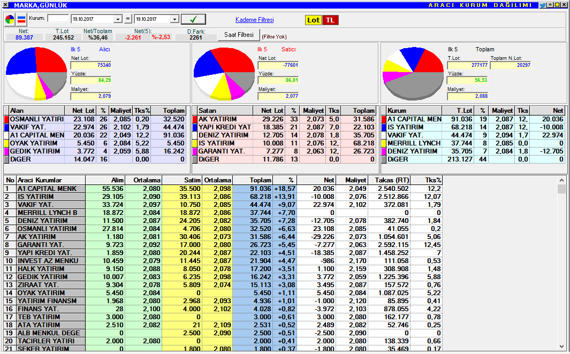Screen dimensions: 570x354
Task: Click the Satıcı Net Lot field showing -77601
Action: coord(278,65)
